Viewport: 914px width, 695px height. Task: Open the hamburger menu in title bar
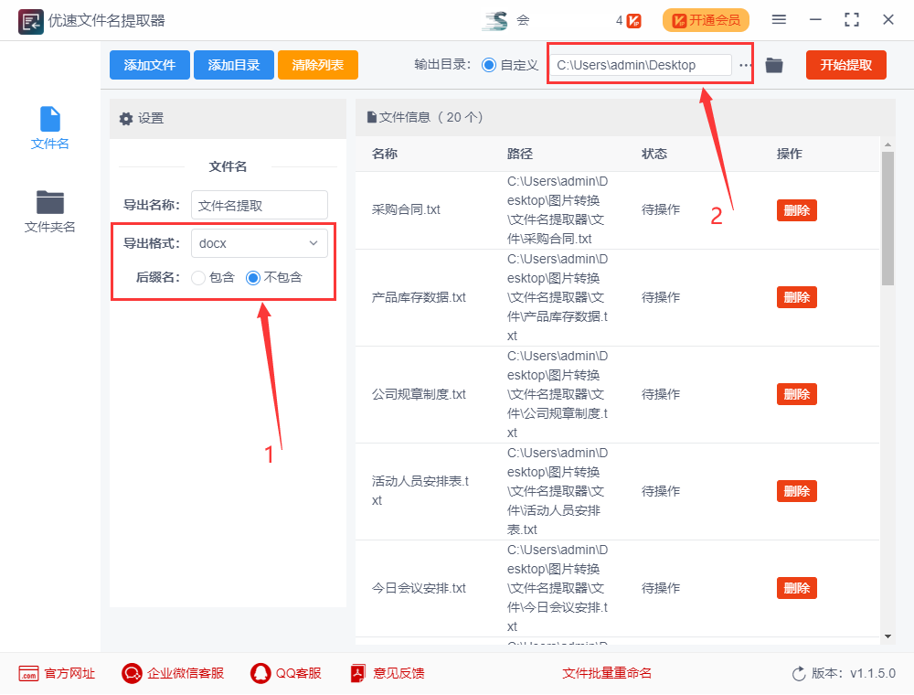pos(780,19)
